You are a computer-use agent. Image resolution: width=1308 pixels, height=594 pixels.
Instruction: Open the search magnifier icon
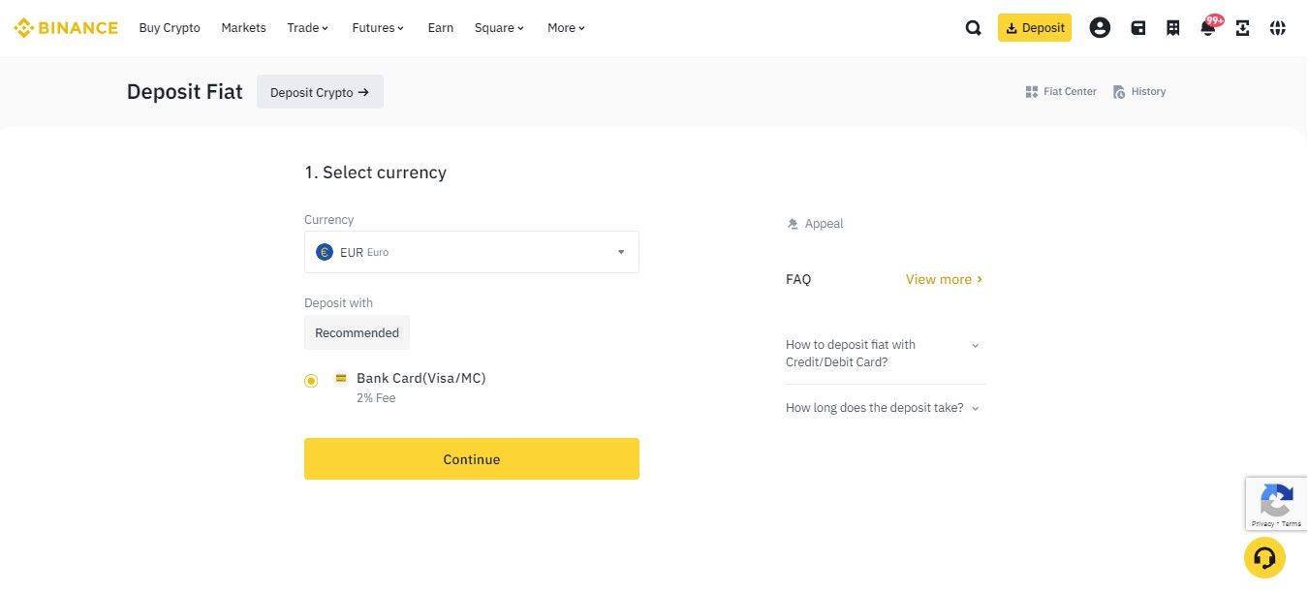pos(973,28)
